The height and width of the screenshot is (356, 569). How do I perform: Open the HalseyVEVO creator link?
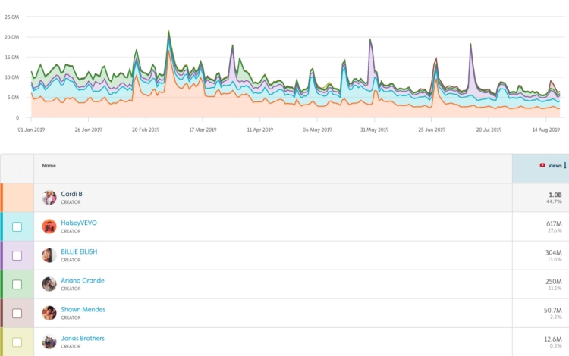coord(79,223)
